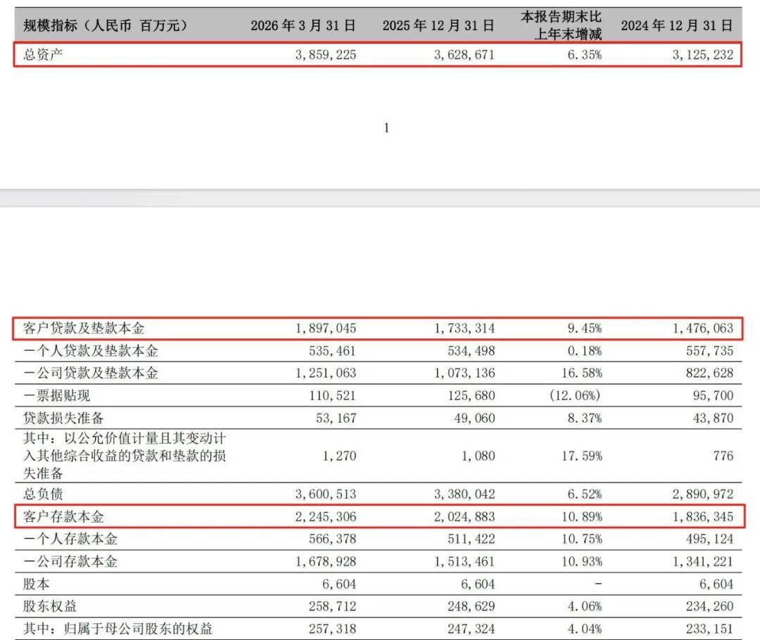Select corporate loan value 822,628
This screenshot has width=760, height=640.
pyautogui.click(x=709, y=373)
